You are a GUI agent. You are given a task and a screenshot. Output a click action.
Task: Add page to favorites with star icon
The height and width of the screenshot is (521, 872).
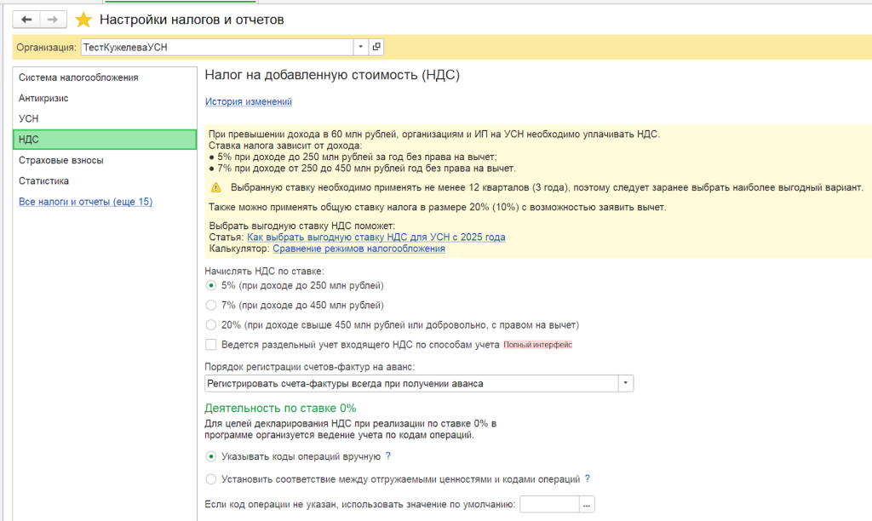[x=83, y=20]
